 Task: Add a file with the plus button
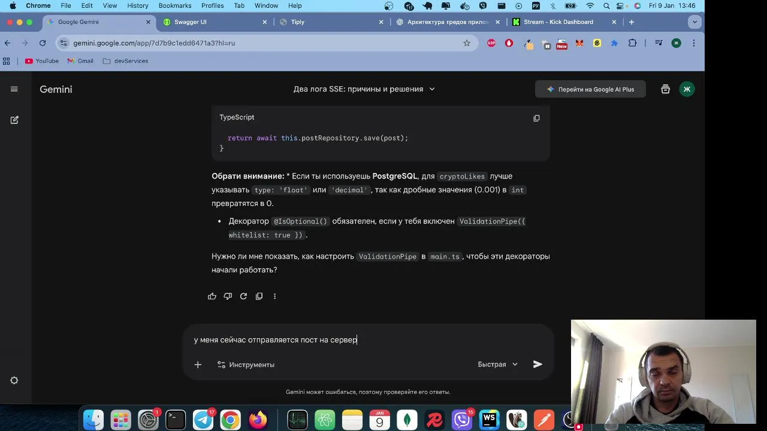(198, 365)
